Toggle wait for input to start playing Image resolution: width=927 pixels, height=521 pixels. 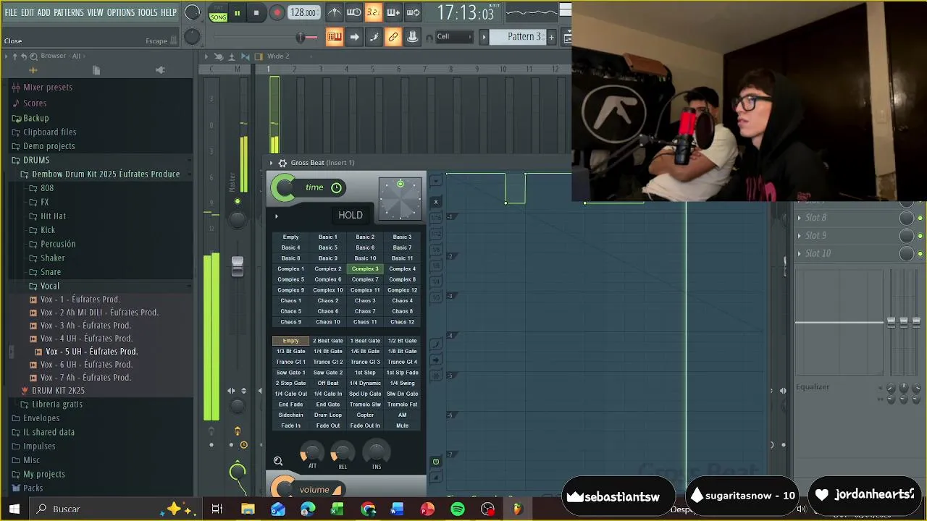[354, 12]
